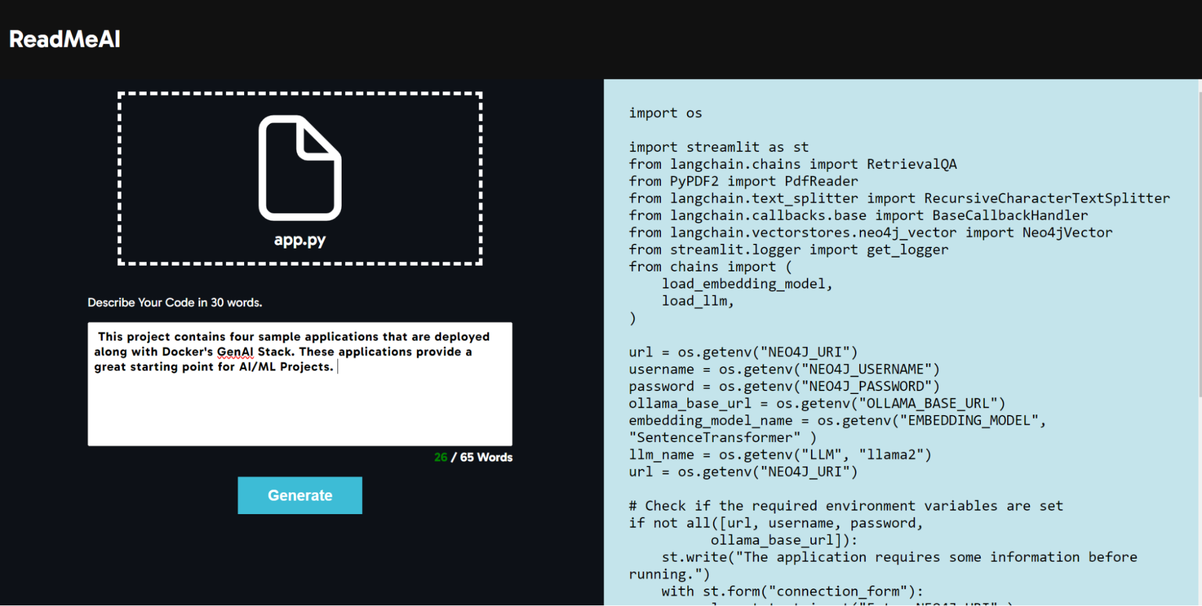Select the app.py filename label under the file icon

299,239
